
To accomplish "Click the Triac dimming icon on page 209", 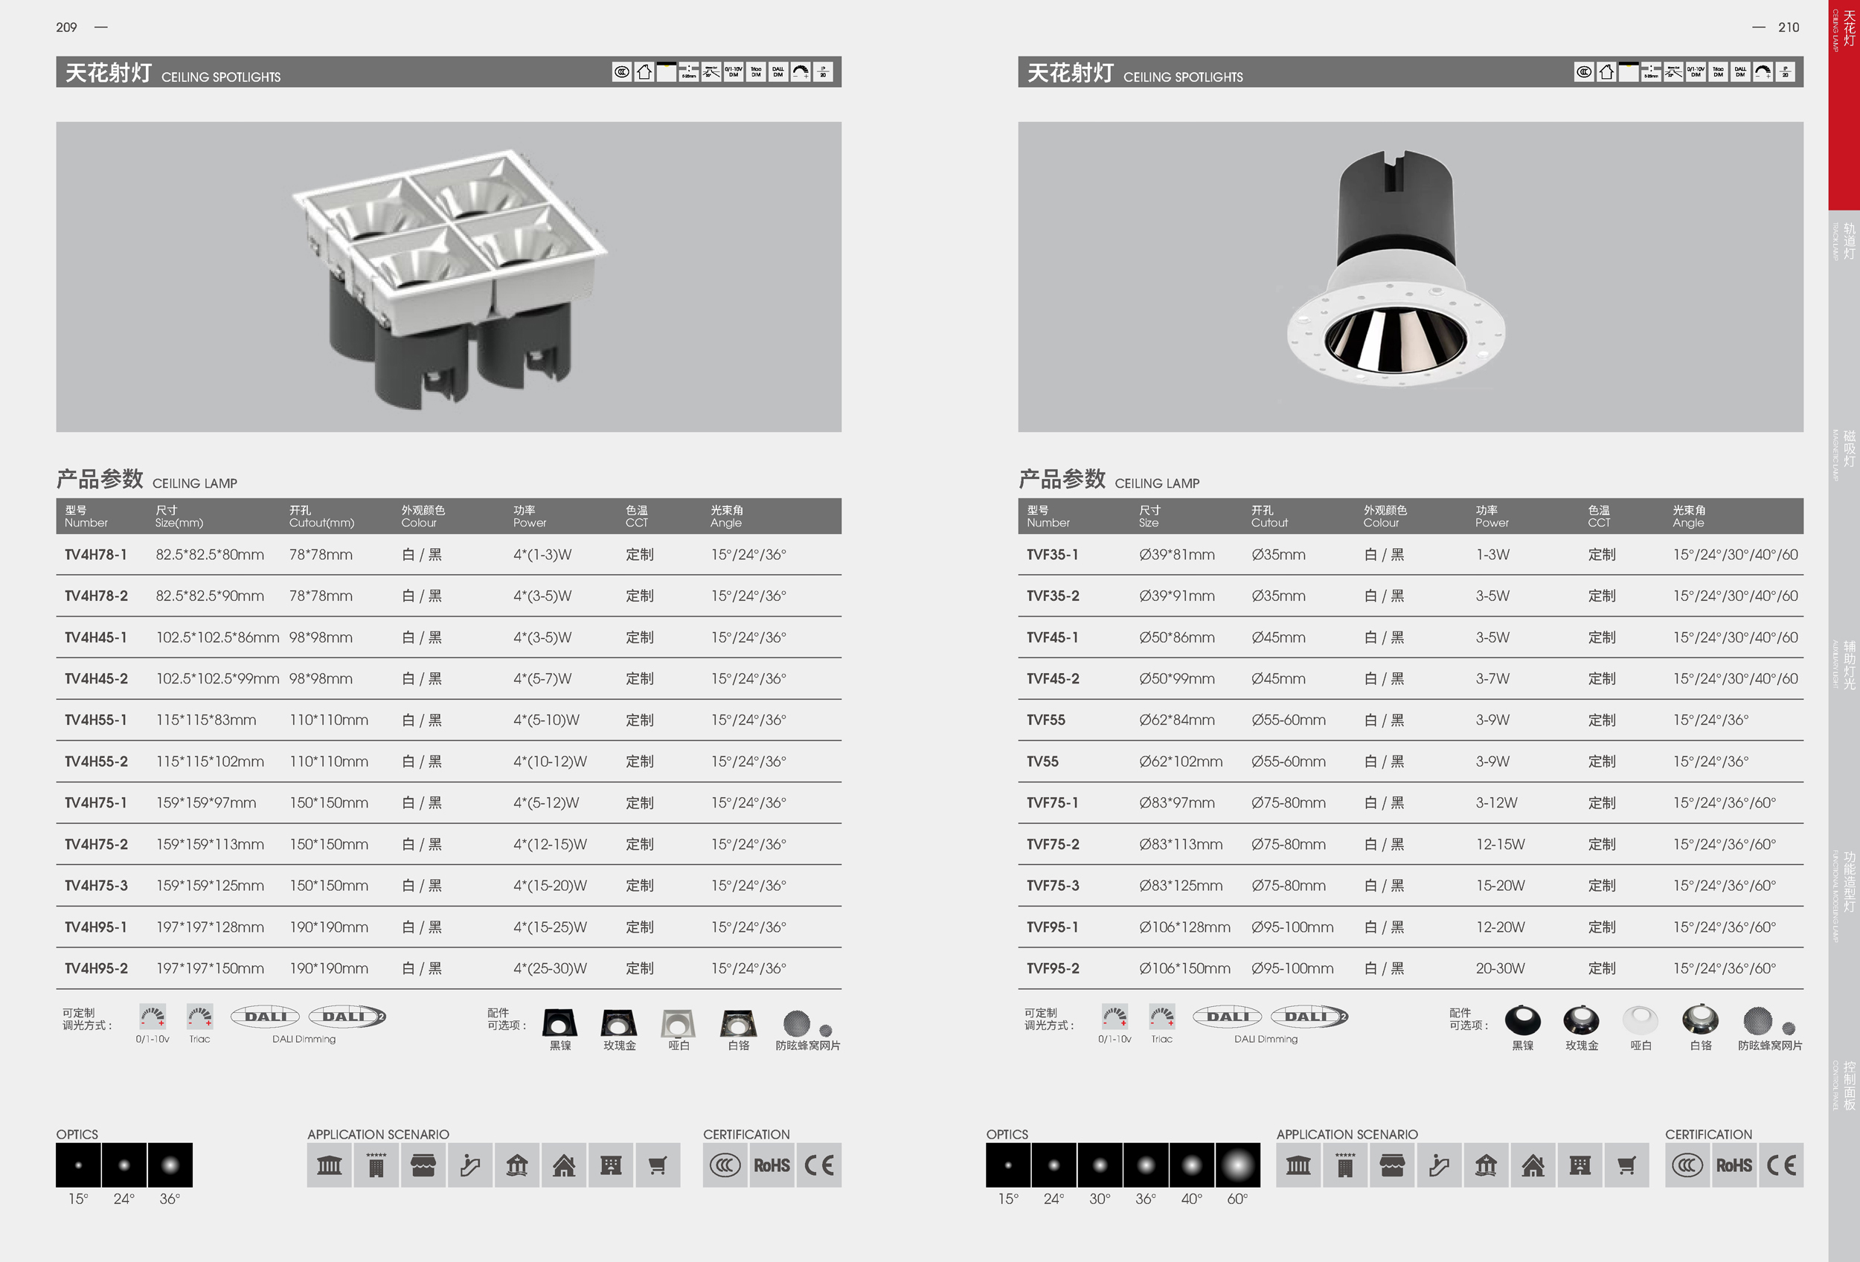I will (x=200, y=1017).
